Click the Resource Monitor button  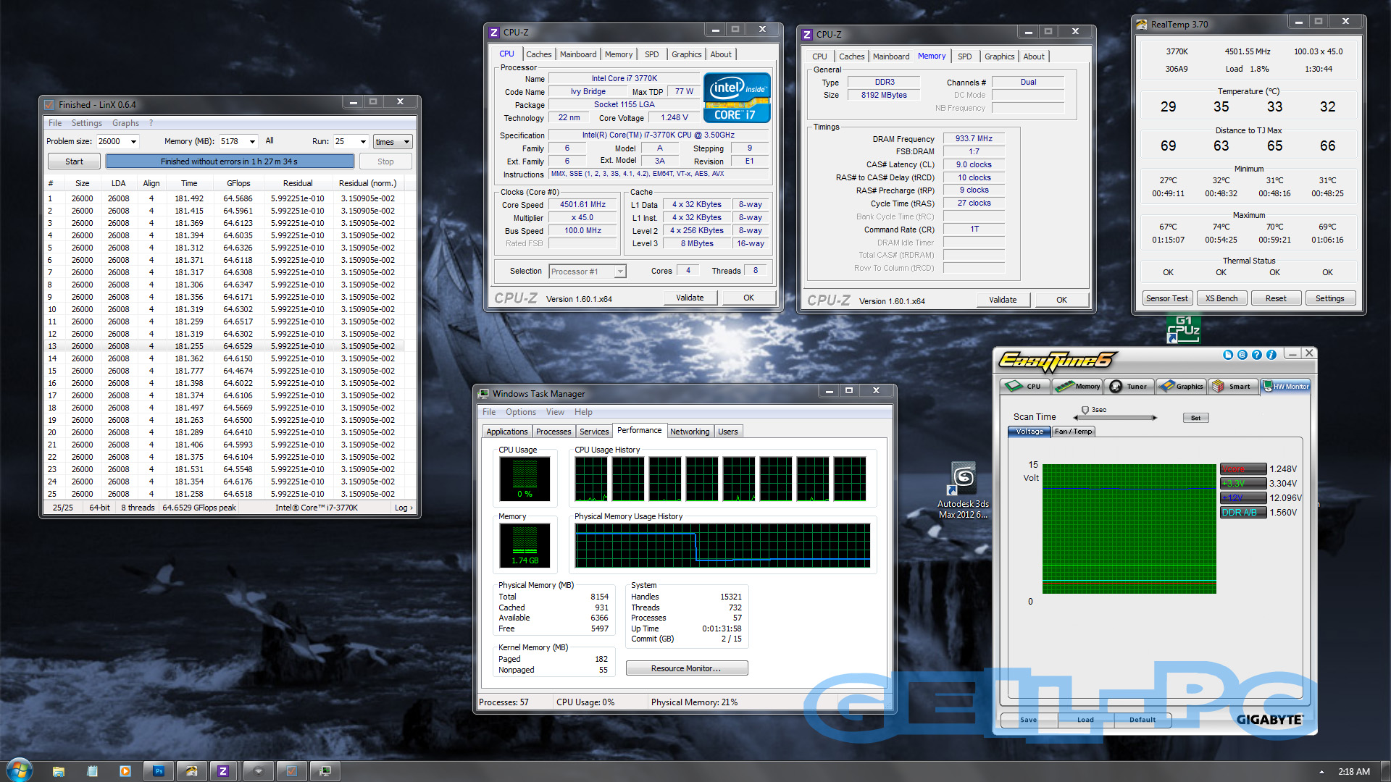[686, 668]
